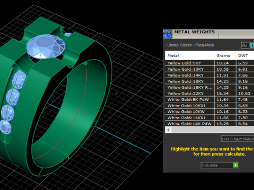The height and width of the screenshot is (190, 254).
Task: Select the Yellow Gold:18KY R... row
Action: point(210,87)
